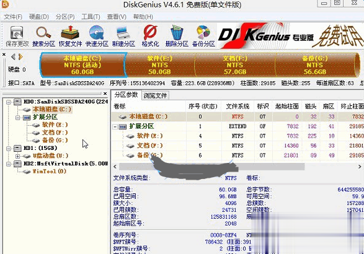Collapse the HD1:(15GB) tree node

pos(9,148)
